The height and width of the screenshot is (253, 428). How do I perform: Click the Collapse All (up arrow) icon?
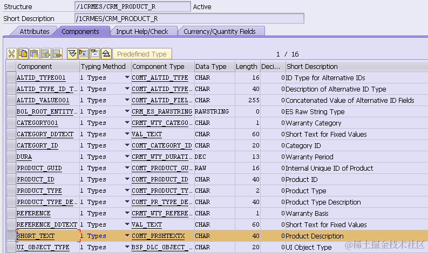click(x=106, y=54)
